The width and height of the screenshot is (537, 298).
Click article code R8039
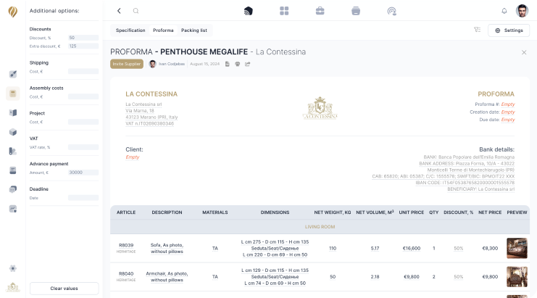tap(126, 245)
